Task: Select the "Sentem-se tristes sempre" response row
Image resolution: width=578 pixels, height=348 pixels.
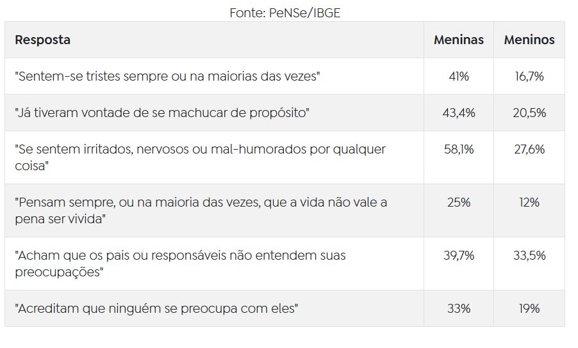Action: pyautogui.click(x=167, y=76)
